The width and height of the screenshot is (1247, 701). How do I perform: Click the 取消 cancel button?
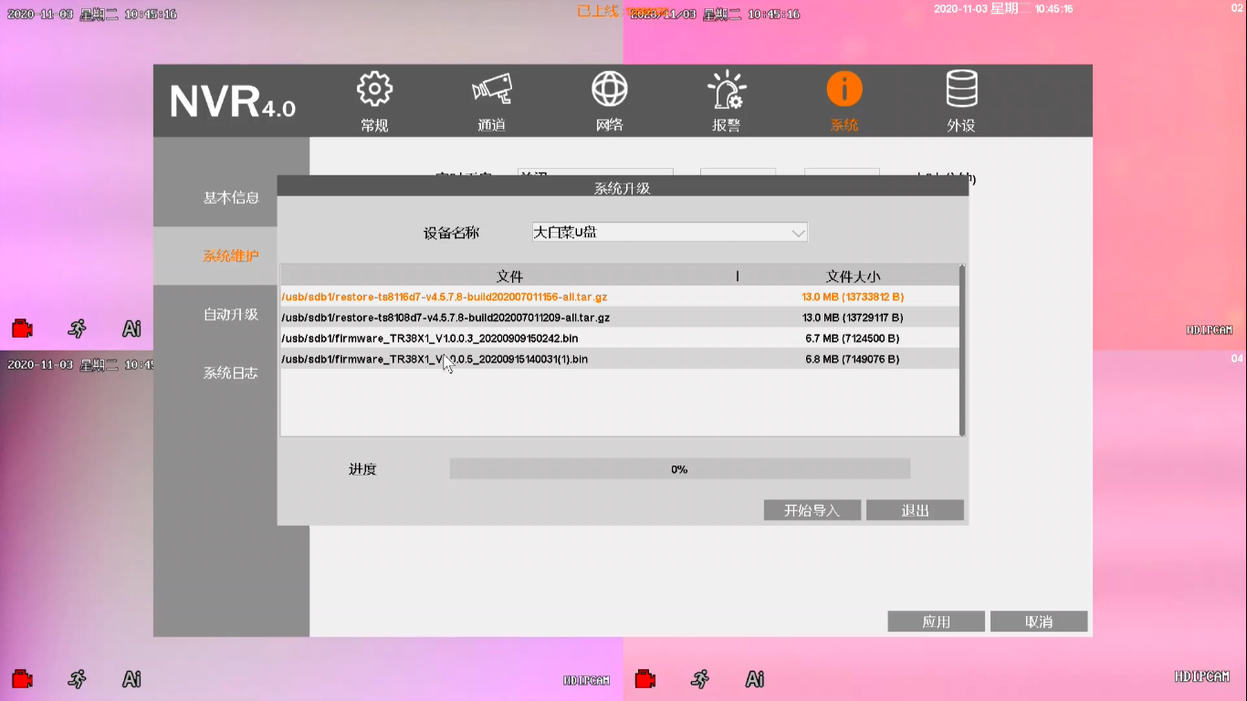[1039, 622]
